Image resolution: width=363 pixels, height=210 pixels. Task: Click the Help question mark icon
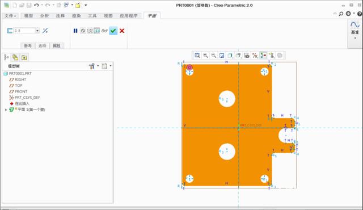click(360, 14)
